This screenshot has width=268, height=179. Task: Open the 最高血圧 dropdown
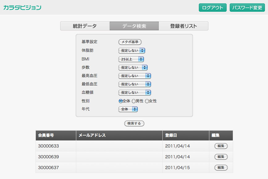pyautogui.click(x=135, y=76)
